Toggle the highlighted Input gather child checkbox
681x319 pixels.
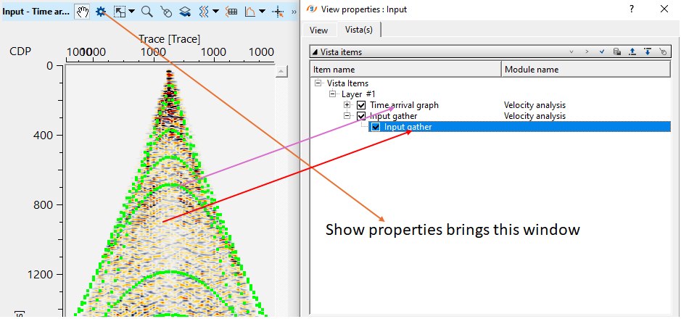[x=376, y=127]
